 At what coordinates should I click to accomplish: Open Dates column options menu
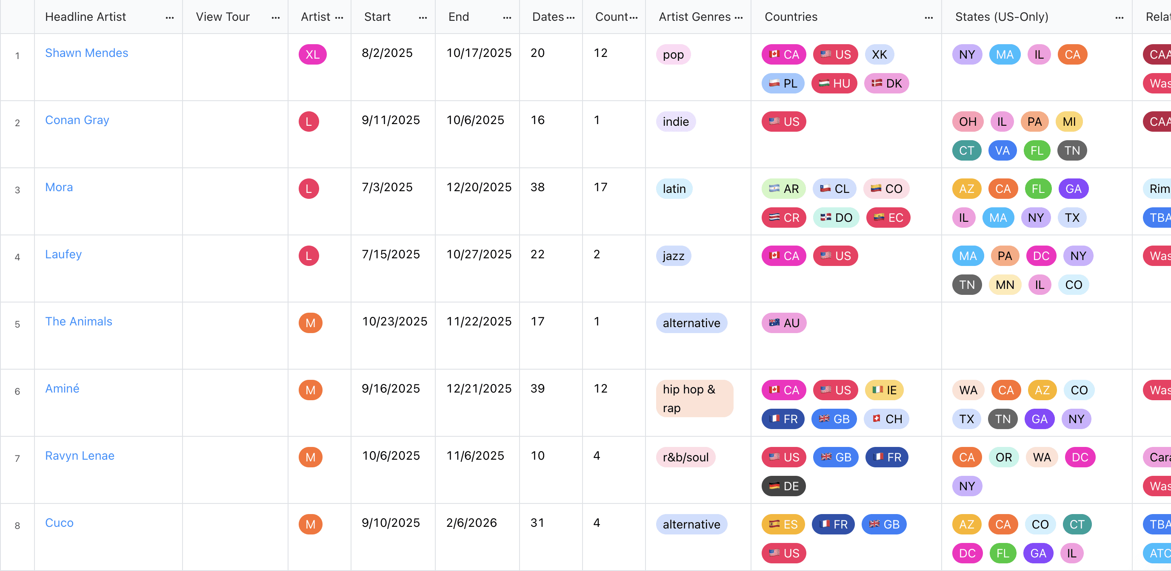571,17
